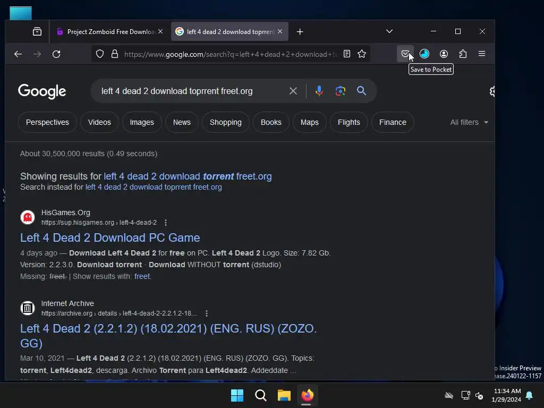Open Left 4 Dead 2 (2.2.1.2) ZOZO result
This screenshot has width=544, height=408.
[168, 336]
